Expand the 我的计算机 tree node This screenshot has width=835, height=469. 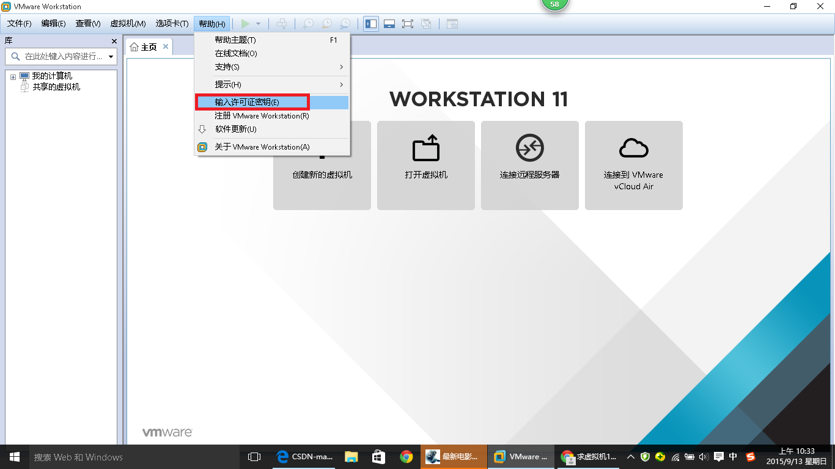13,76
